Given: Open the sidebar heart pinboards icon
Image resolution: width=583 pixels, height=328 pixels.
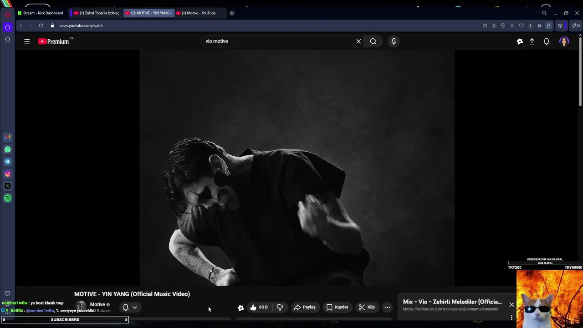Looking at the screenshot, I should coord(7,293).
